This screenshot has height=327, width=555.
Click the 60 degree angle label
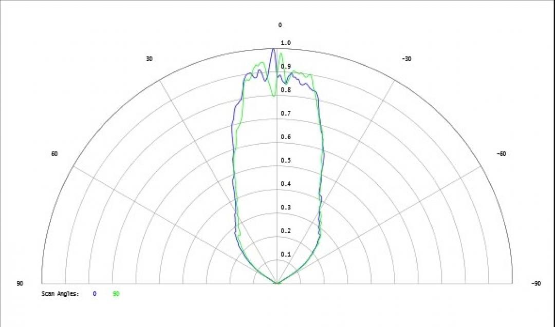(x=54, y=154)
